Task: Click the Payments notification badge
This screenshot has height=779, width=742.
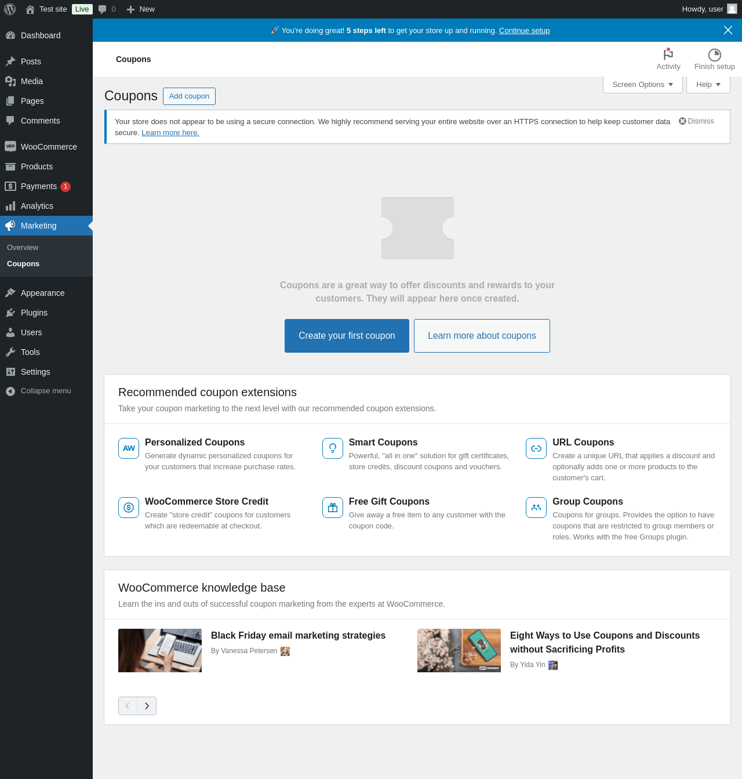Action: (66, 187)
